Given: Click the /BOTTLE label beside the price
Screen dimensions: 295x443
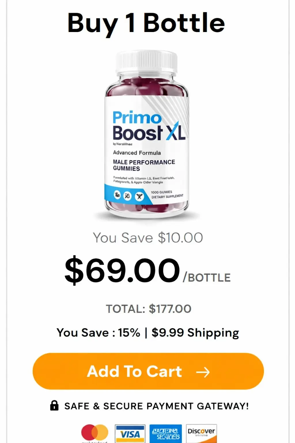Looking at the screenshot, I should 206,277.
